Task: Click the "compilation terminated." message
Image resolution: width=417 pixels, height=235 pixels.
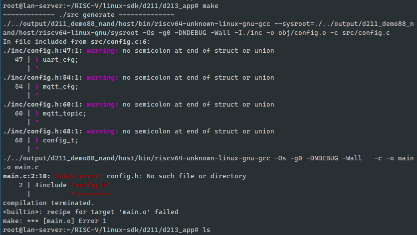Action: pyautogui.click(x=48, y=203)
